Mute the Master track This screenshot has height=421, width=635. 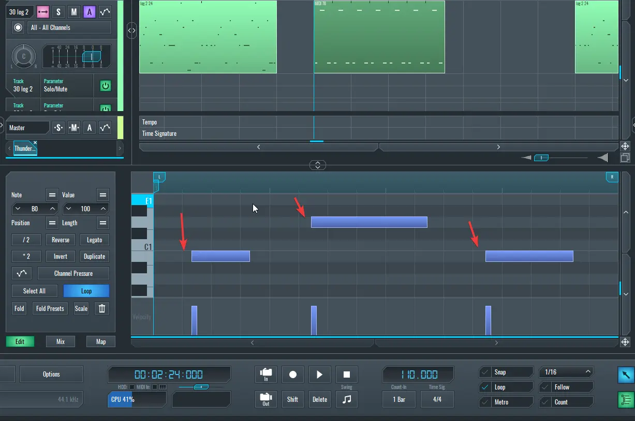tap(74, 128)
